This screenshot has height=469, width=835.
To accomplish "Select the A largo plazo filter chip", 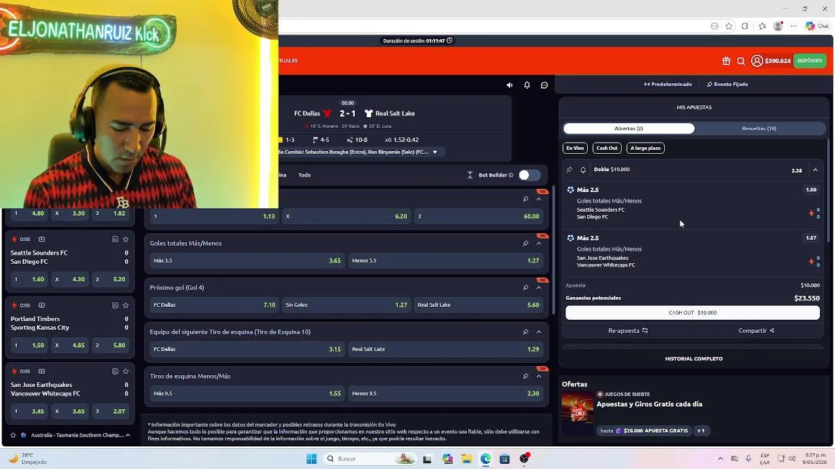I will (x=645, y=148).
